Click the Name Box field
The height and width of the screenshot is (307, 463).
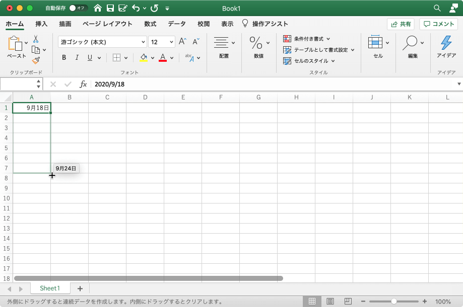(18, 84)
